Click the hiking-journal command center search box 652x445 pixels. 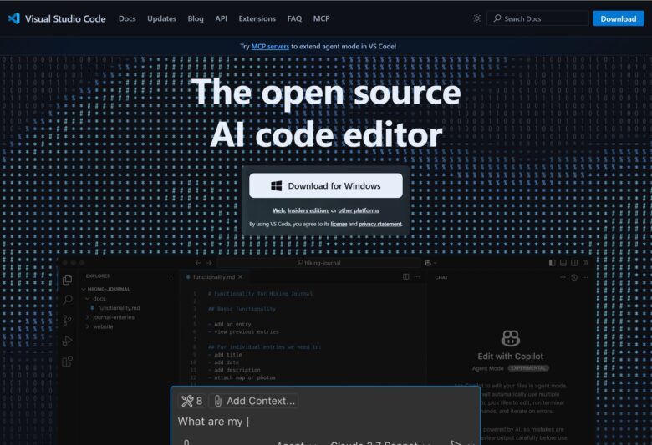coord(319,263)
